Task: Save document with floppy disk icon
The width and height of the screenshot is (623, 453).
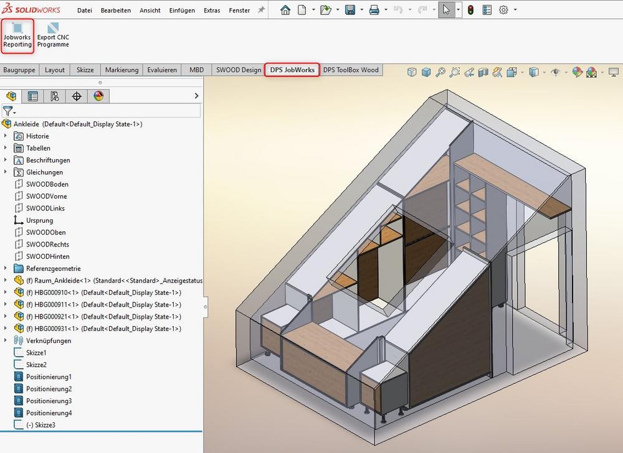Action: point(350,10)
